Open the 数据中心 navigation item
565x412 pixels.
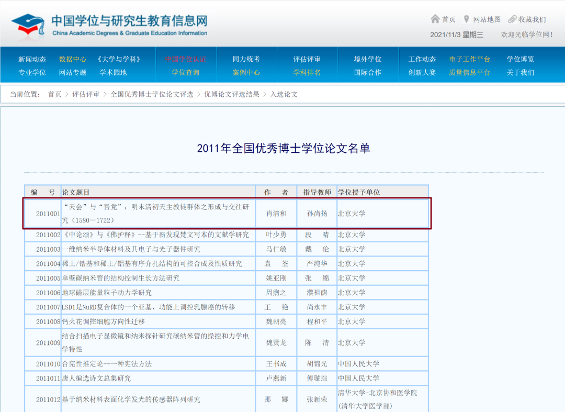[73, 59]
